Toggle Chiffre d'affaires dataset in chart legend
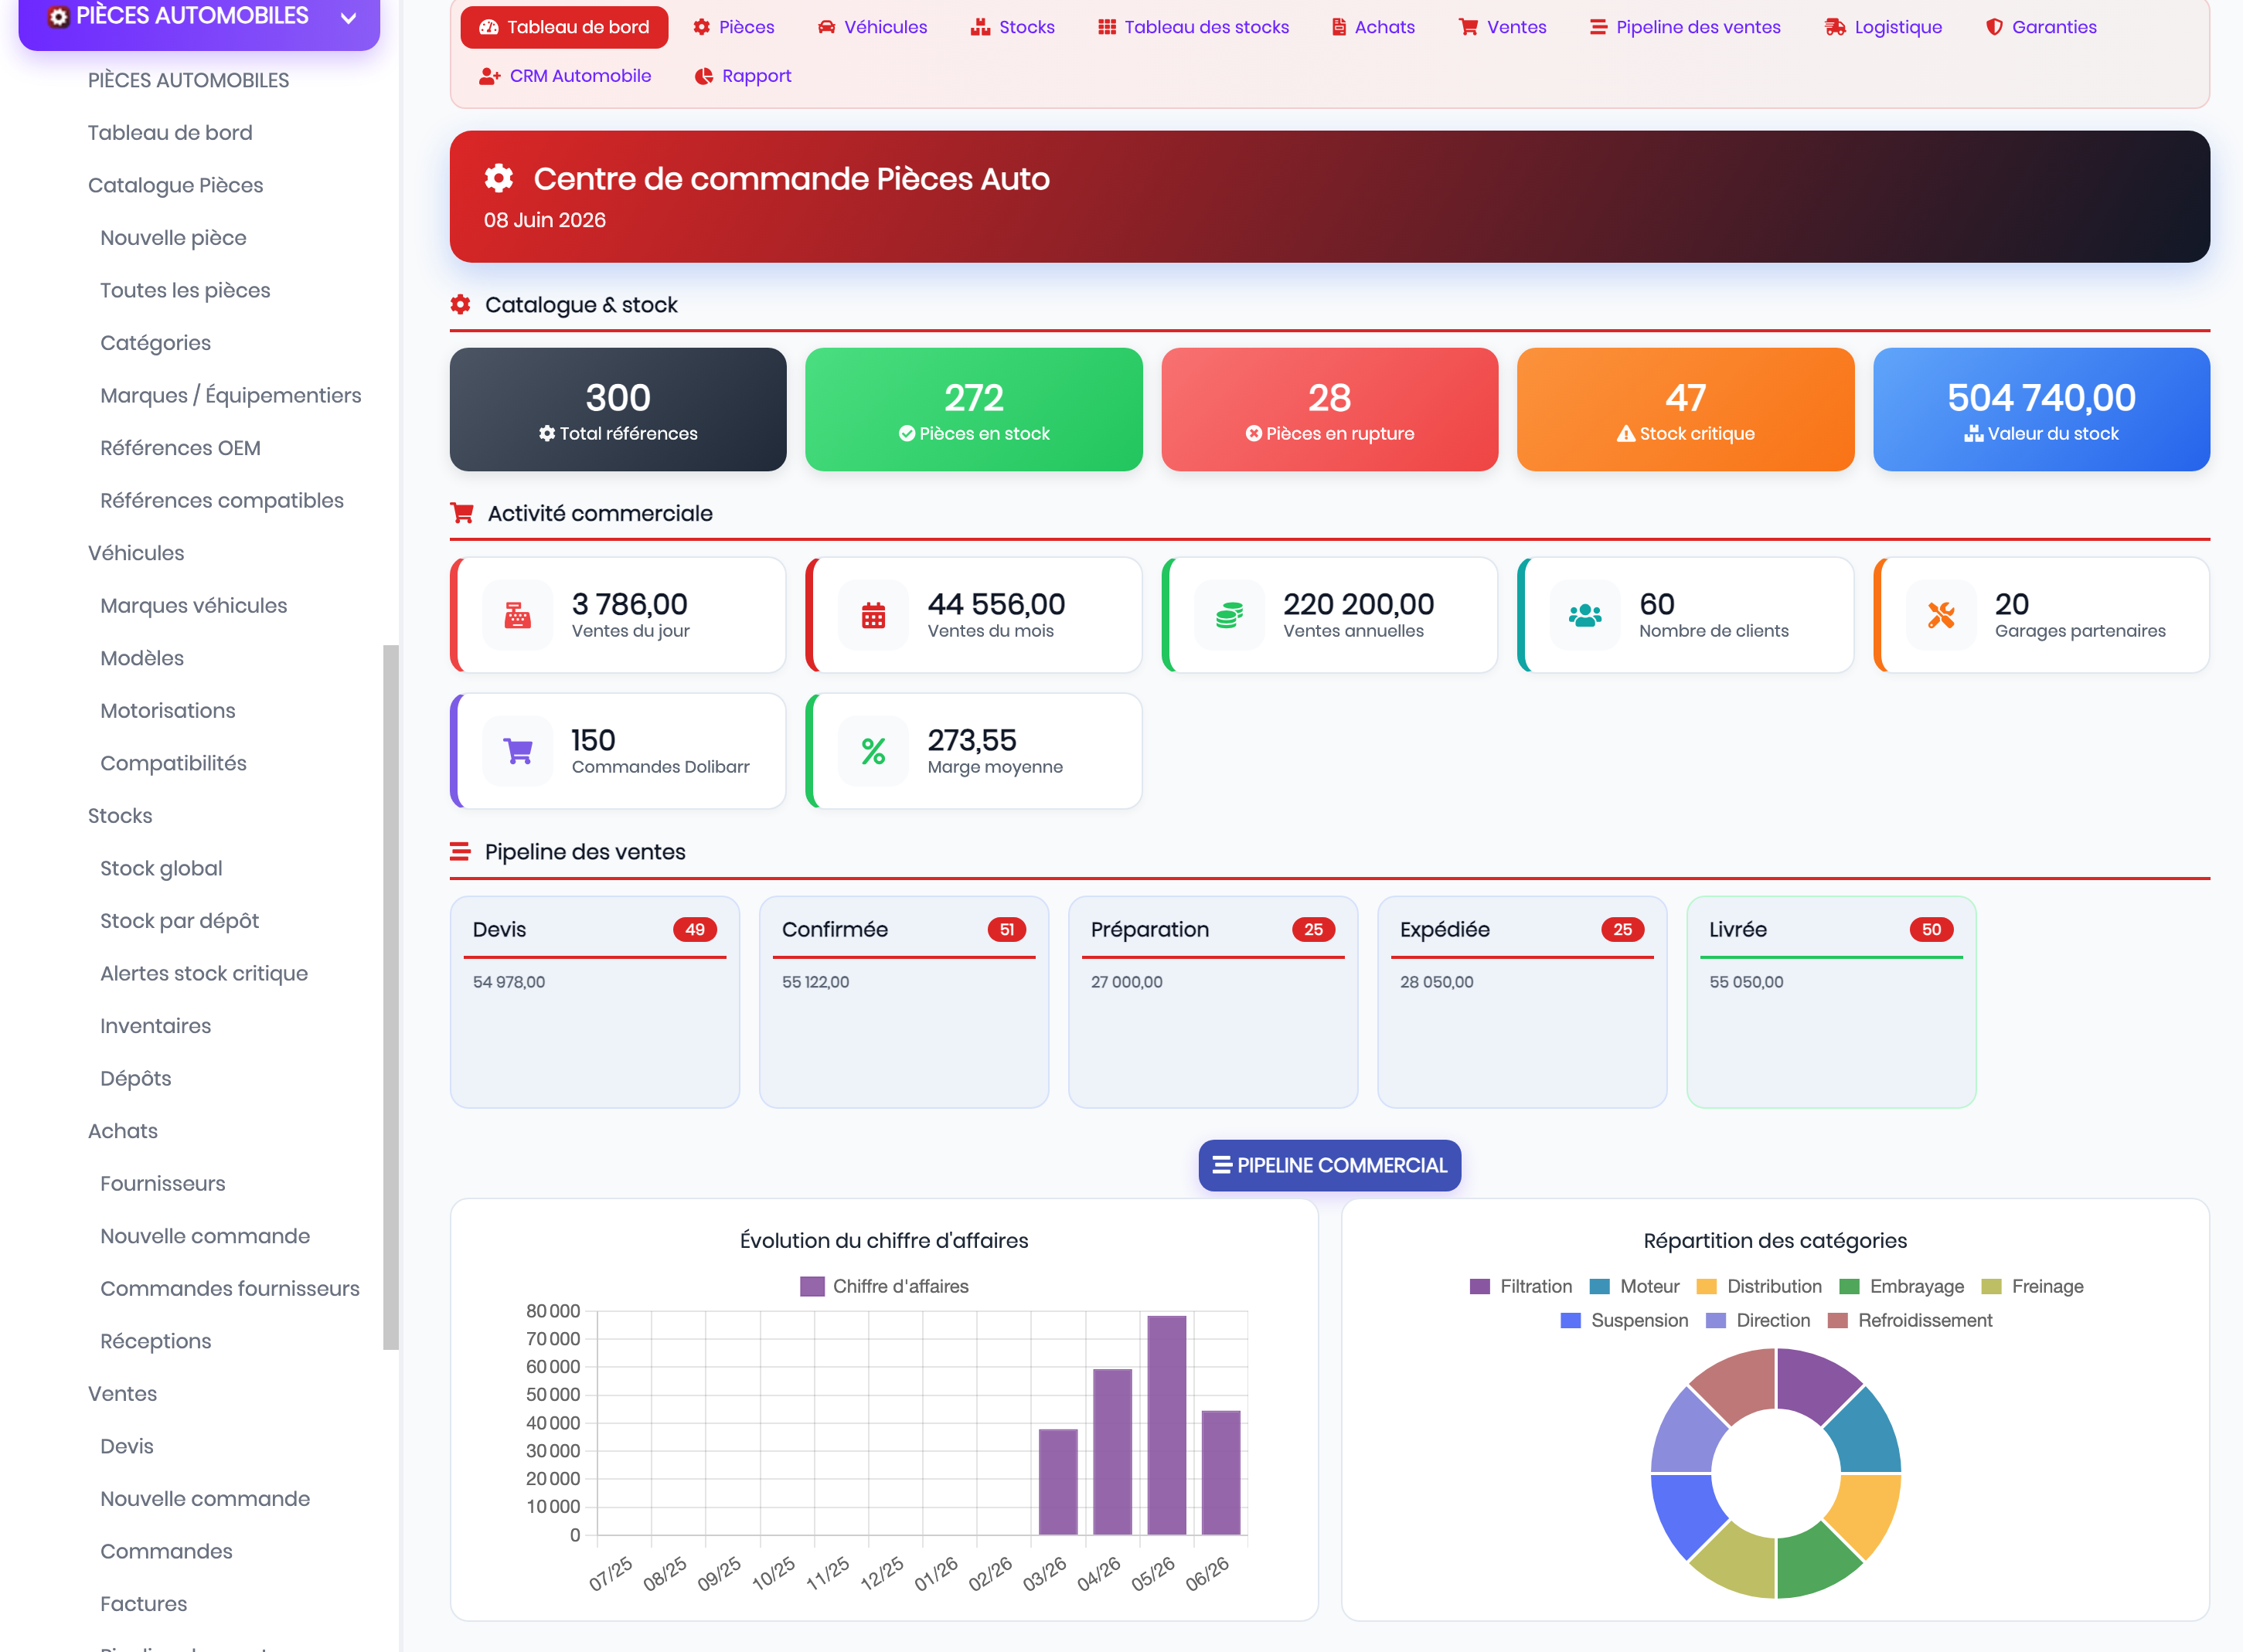Viewport: 2243px width, 1652px height. click(x=884, y=1286)
